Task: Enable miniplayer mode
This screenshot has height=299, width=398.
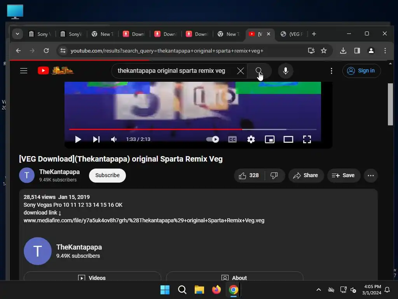Action: click(x=270, y=139)
